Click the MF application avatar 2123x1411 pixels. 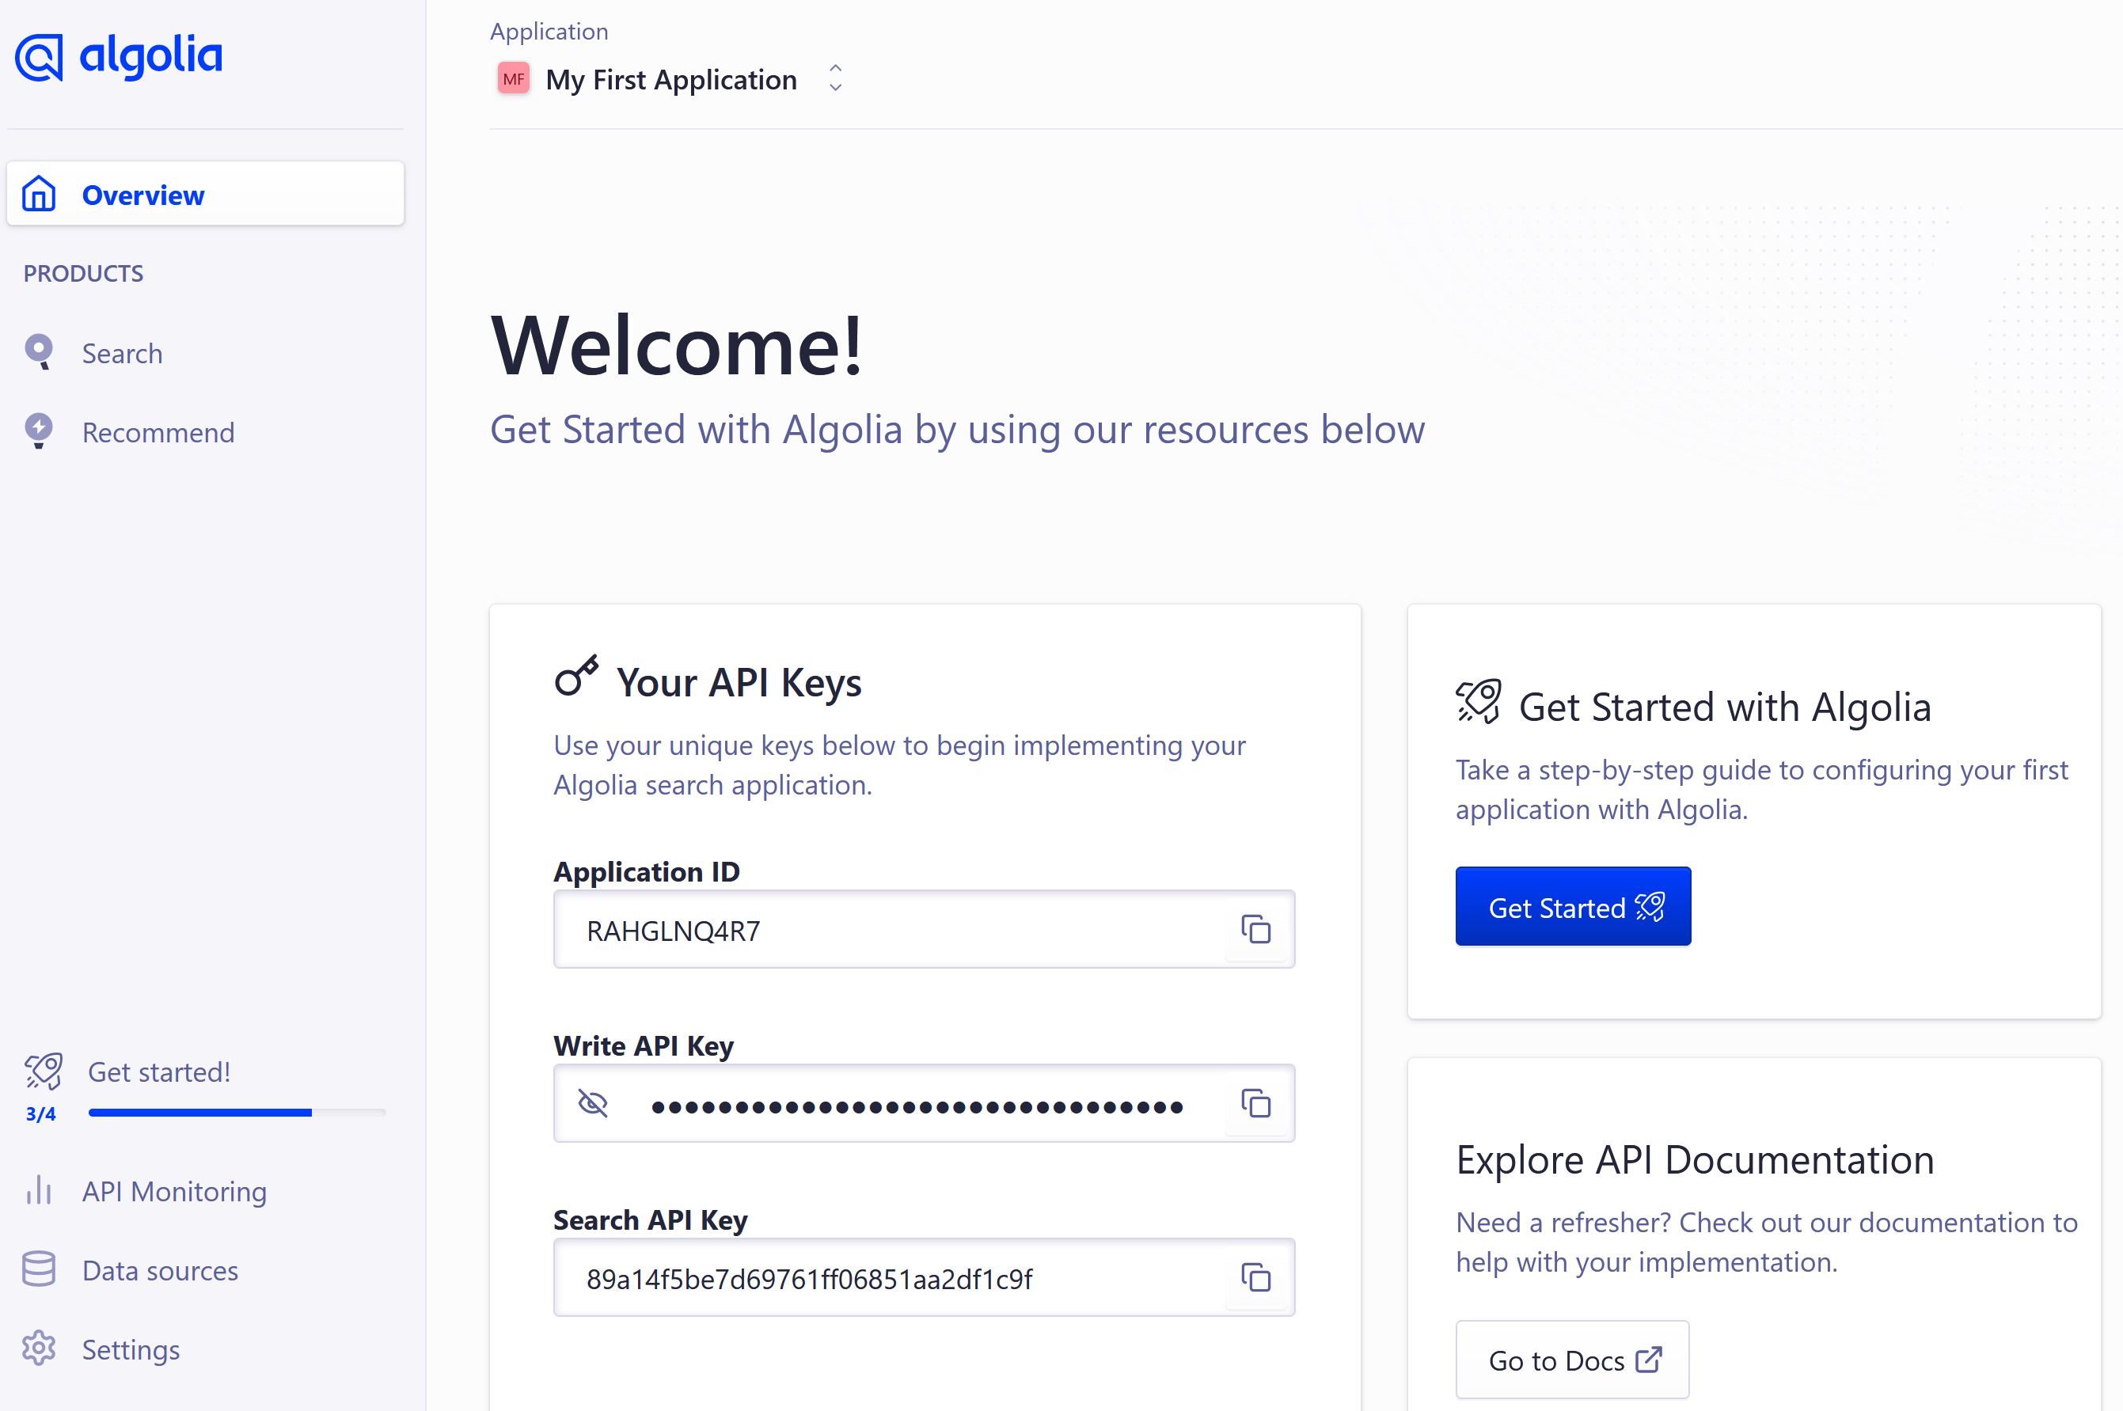[x=514, y=79]
